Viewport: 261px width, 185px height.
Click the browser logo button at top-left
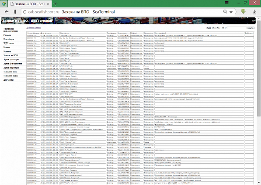point(3,3)
